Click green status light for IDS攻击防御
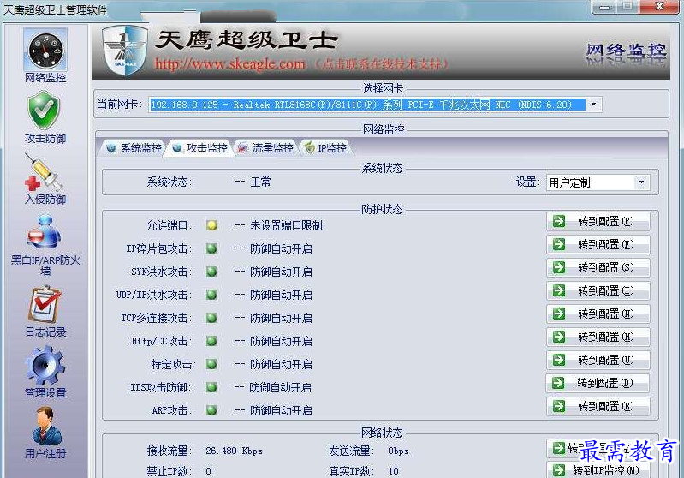This screenshot has height=478, width=684. point(212,387)
